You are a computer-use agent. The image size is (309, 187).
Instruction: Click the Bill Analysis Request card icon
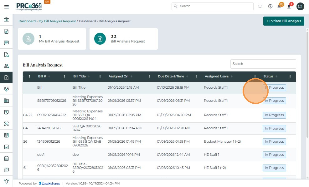(100, 39)
